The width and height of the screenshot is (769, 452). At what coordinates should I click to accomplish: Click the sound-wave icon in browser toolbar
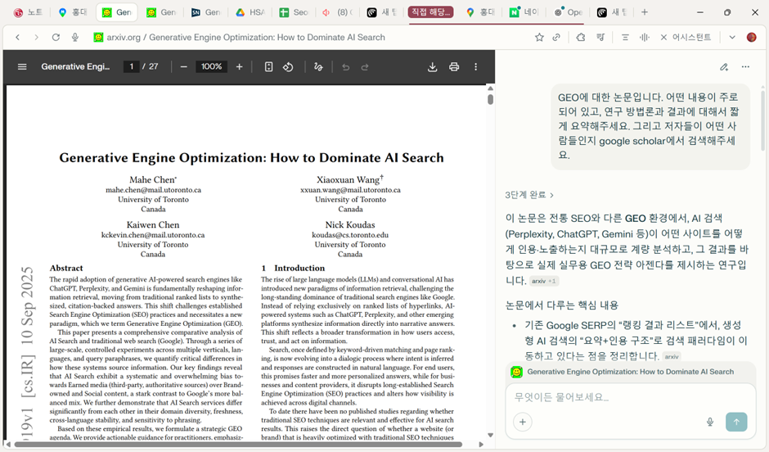(645, 38)
